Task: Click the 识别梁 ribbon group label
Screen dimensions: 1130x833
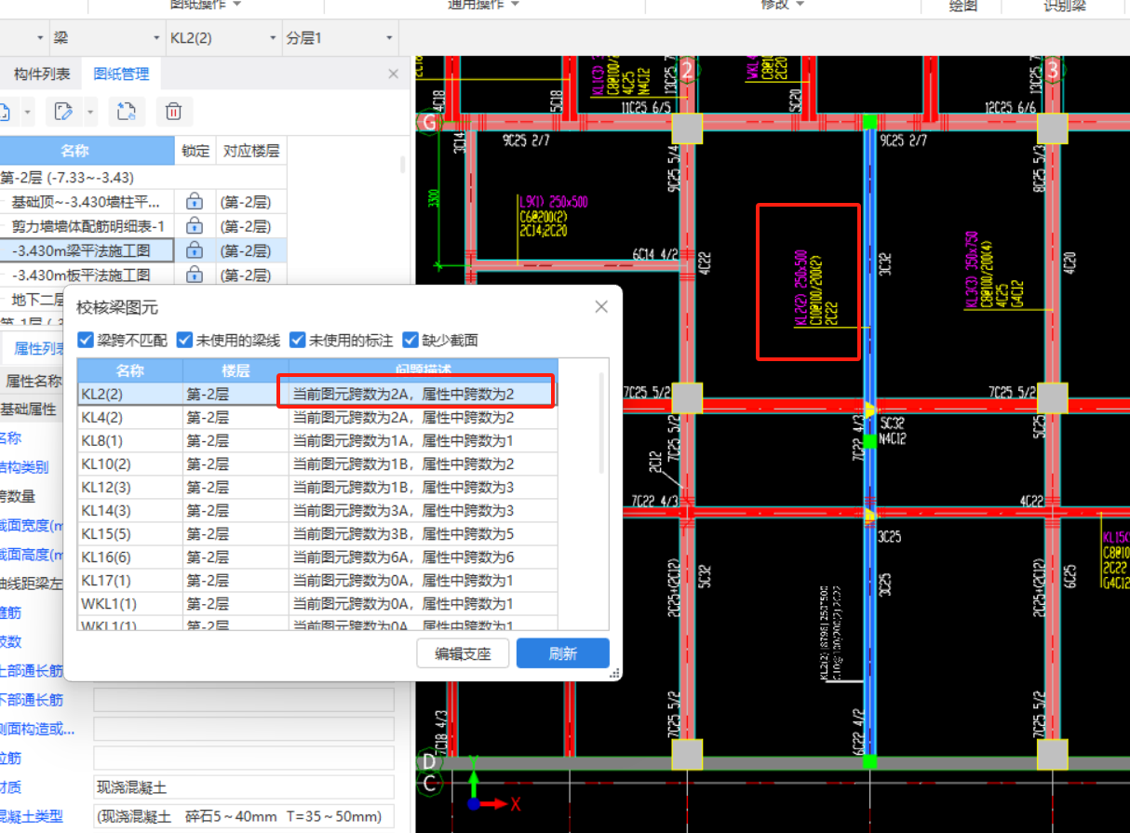Action: tap(1065, 6)
